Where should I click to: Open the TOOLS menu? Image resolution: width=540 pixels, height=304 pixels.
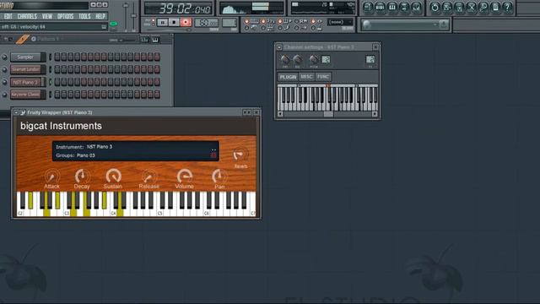[x=84, y=16]
